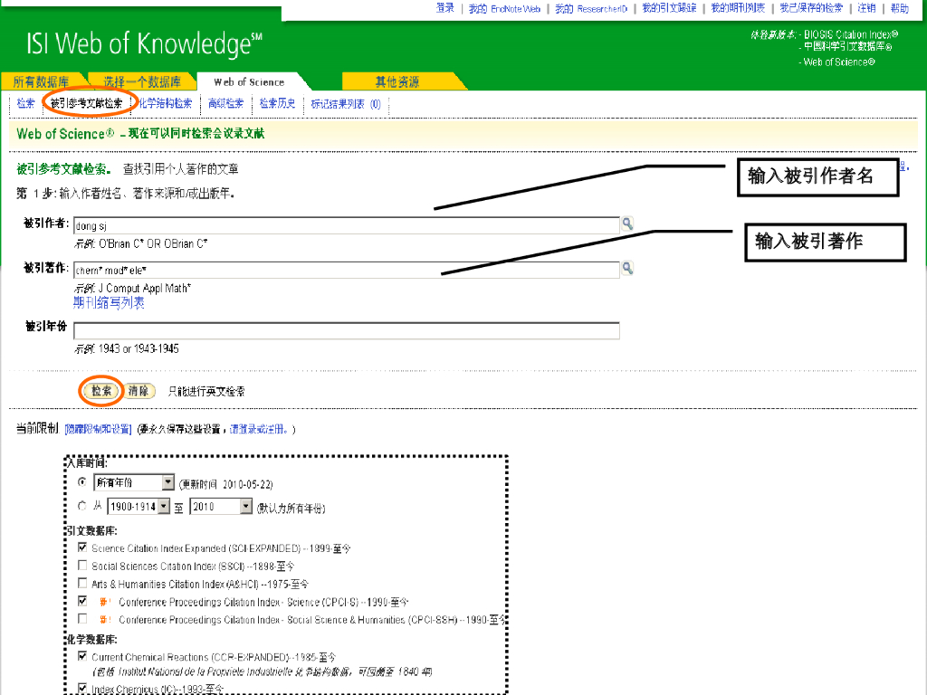Click the 清除 clear button
Viewport: 927px width, 695px height.
click(139, 391)
